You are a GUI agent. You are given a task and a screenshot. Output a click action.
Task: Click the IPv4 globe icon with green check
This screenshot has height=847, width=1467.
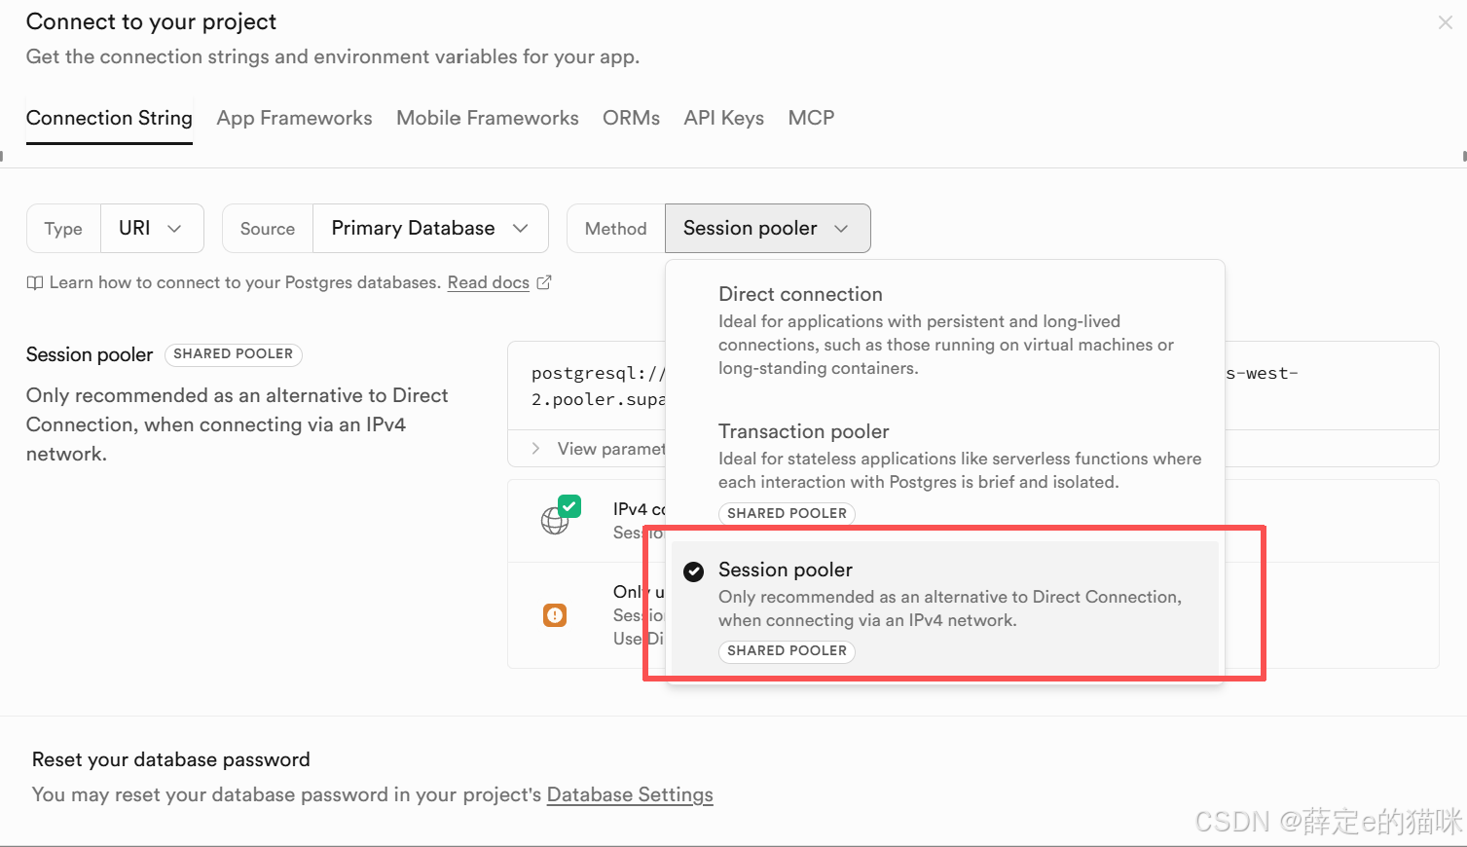[x=558, y=517]
